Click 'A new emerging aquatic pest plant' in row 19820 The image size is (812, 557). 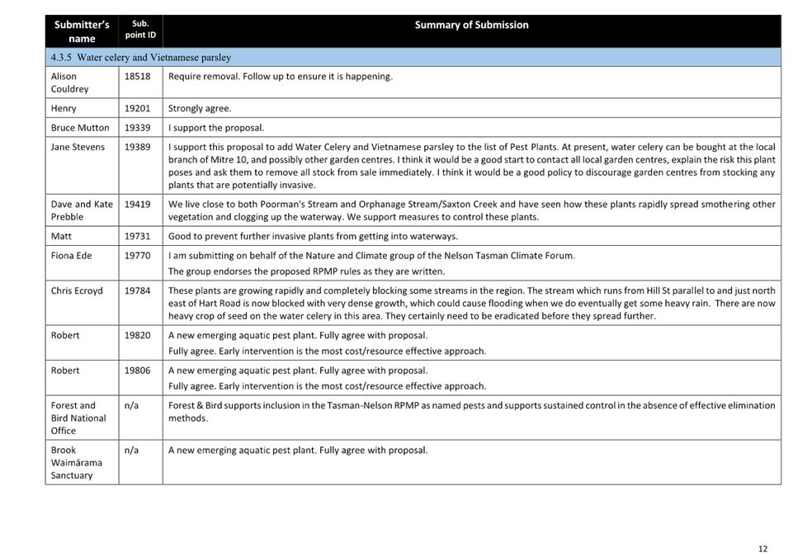point(298,336)
